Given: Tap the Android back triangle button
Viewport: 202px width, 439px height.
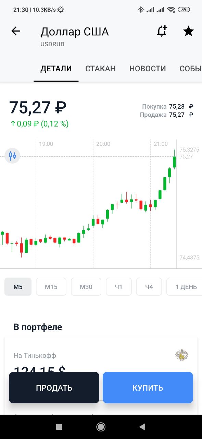Looking at the screenshot, I should (142, 427).
